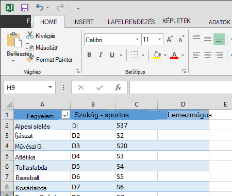Viewport: 232px width, 196px height.
Task: Open fill color dropdown arrow
Action: coord(165,55)
